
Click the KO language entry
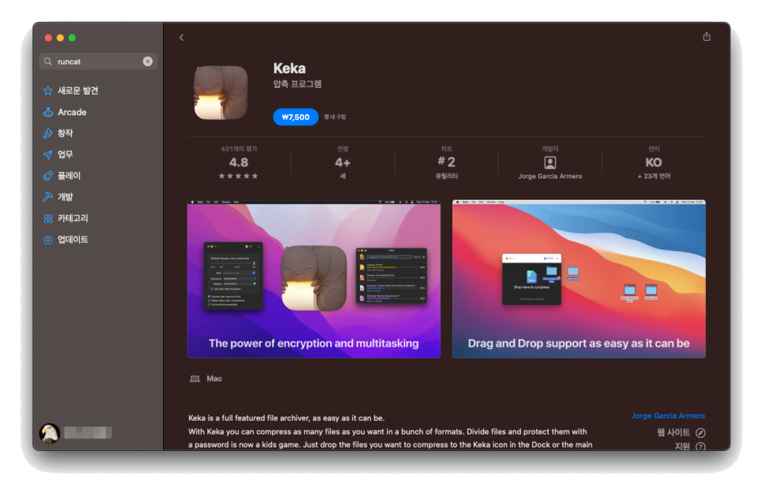click(x=654, y=162)
